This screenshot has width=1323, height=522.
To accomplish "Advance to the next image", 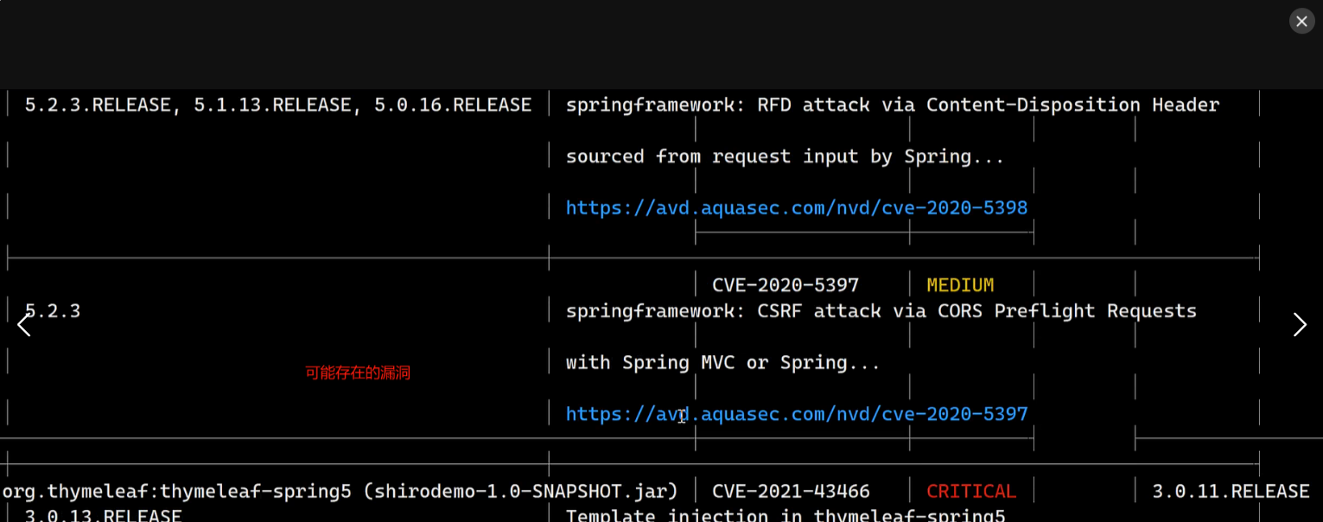I will tap(1299, 325).
